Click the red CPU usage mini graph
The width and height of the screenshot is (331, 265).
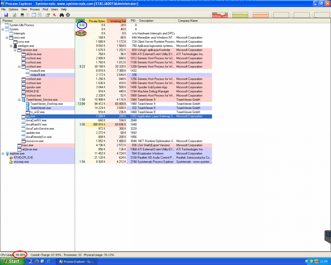(220, 15)
